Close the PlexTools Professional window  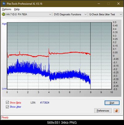[118, 4]
